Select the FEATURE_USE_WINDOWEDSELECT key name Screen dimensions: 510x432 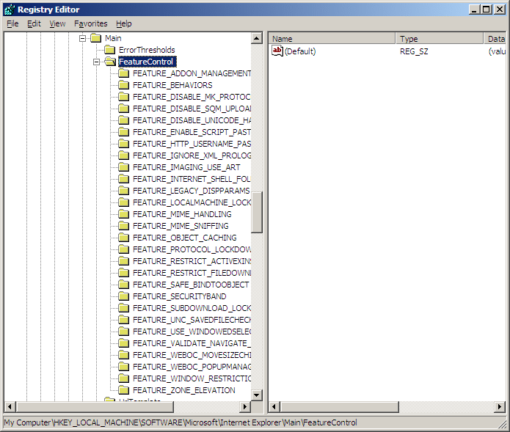coord(192,332)
